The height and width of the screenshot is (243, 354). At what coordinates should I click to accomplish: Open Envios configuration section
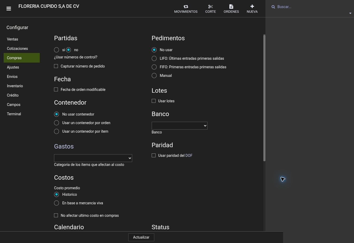click(x=22, y=77)
